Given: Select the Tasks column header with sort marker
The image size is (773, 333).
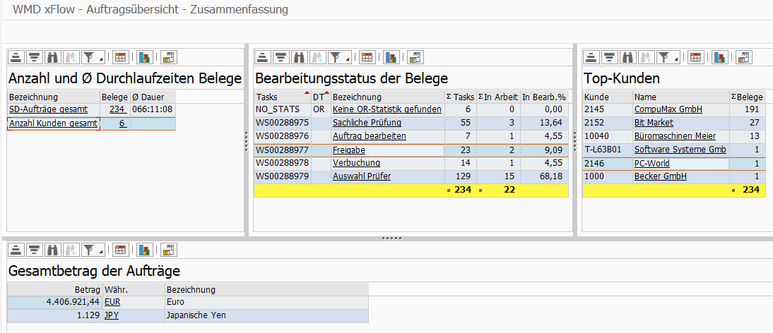Looking at the screenshot, I should tap(283, 97).
